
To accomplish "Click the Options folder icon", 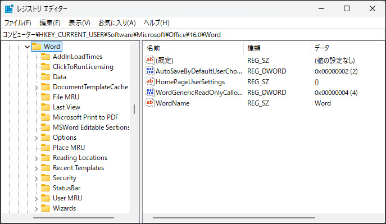I will (x=46, y=137).
